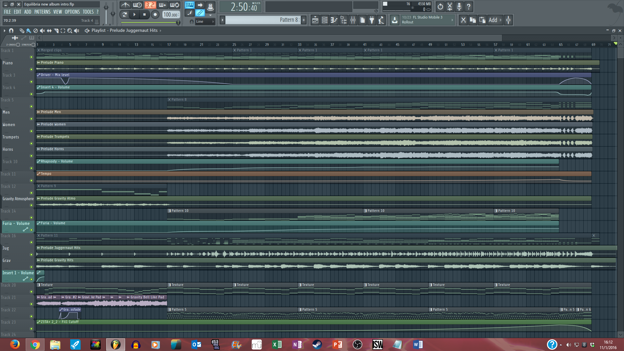Open the TOOLS menu
Image resolution: width=624 pixels, height=351 pixels.
[88, 12]
